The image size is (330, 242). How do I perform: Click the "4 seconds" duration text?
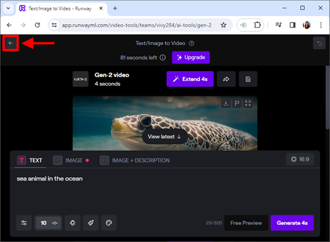107,84
